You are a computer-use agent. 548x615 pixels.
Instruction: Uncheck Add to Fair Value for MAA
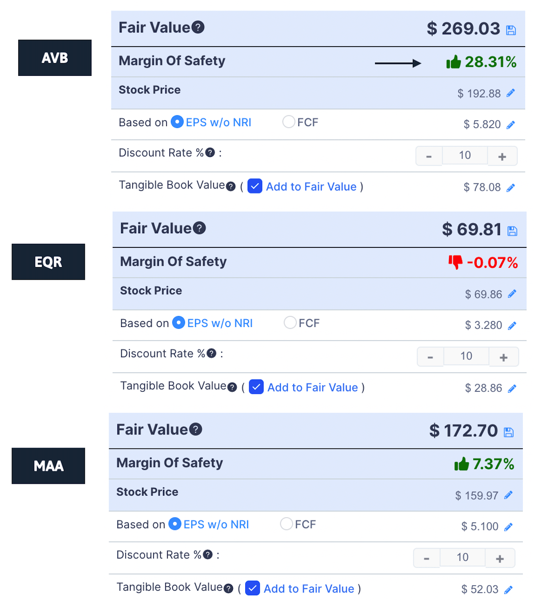(253, 588)
